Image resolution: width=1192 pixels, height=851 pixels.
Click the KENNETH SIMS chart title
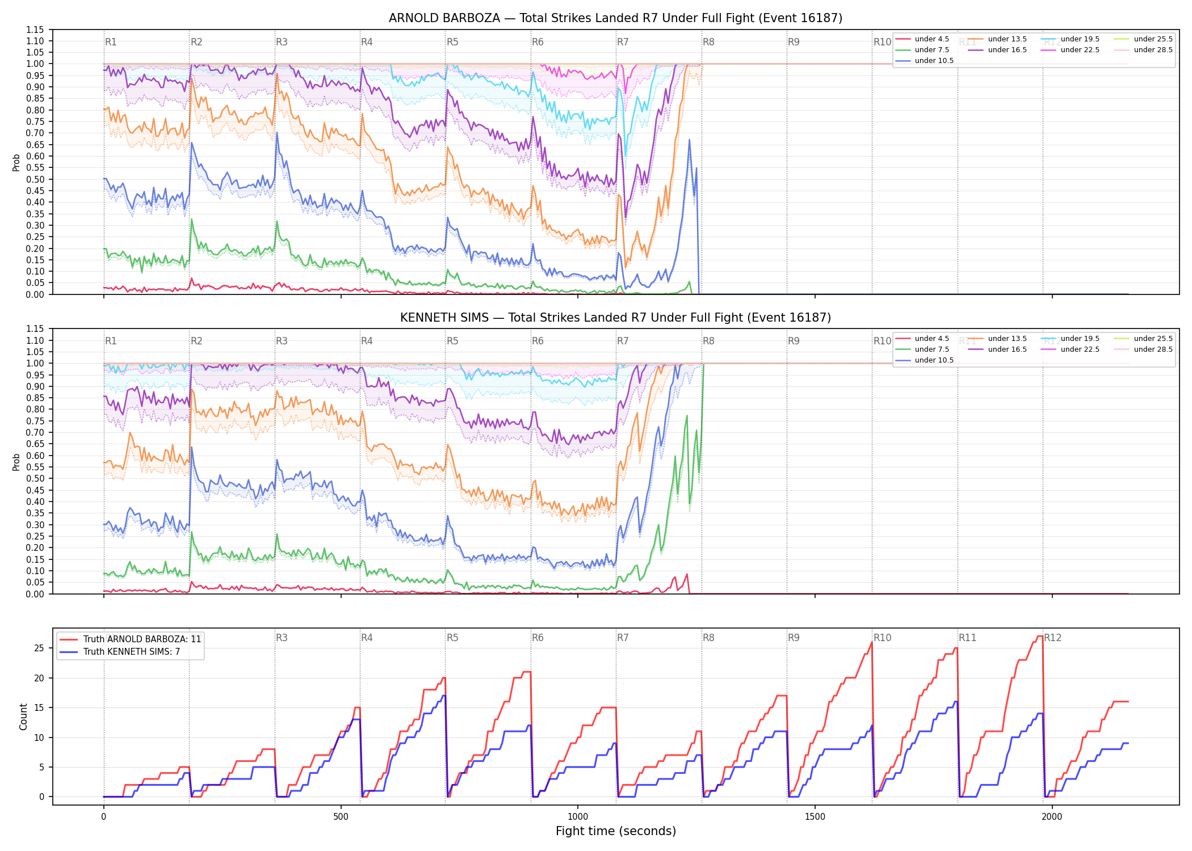point(615,318)
